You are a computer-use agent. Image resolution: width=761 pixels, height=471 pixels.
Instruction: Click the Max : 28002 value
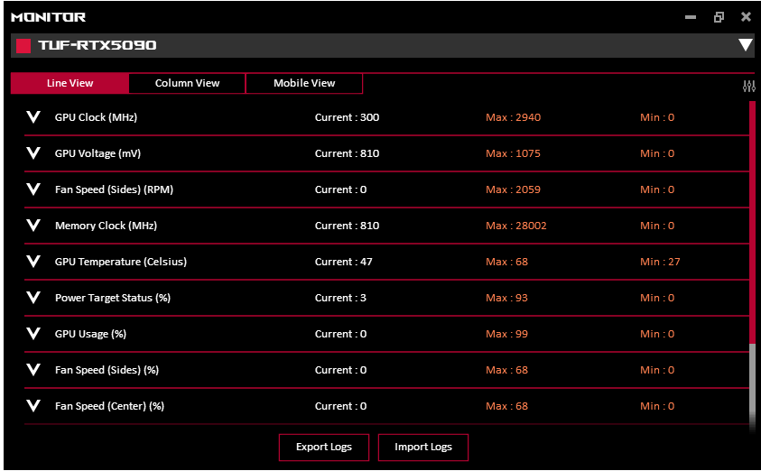click(x=515, y=226)
